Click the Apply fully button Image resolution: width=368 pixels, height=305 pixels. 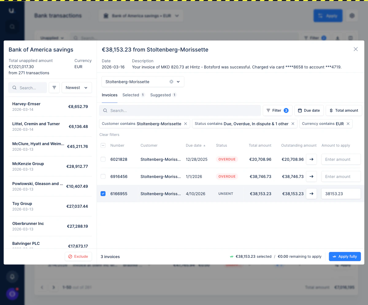345,257
